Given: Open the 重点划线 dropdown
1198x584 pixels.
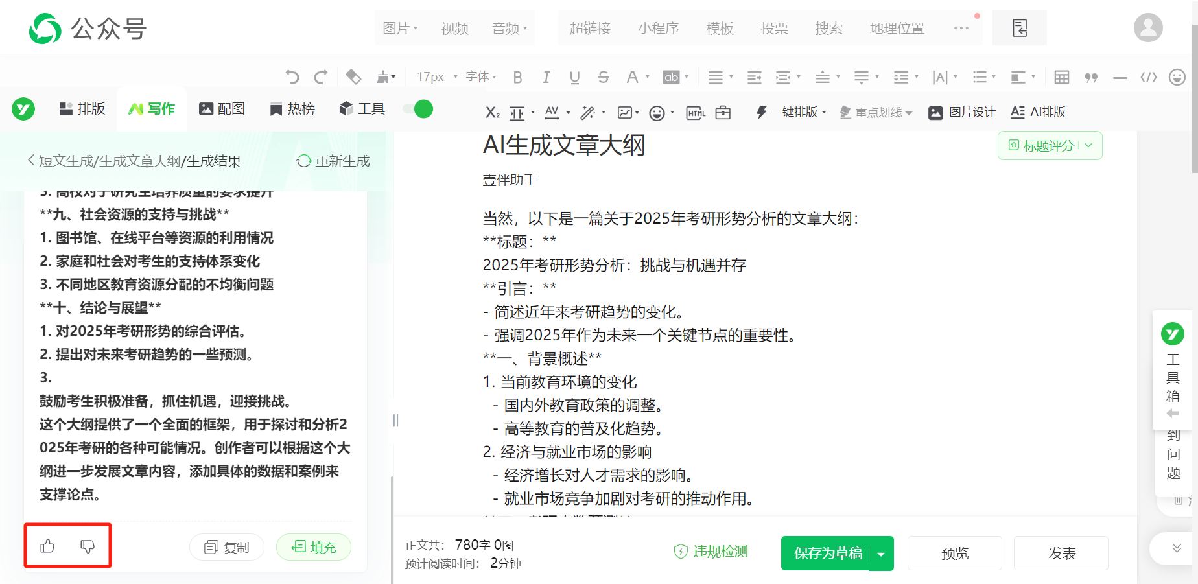Looking at the screenshot, I should (876, 112).
